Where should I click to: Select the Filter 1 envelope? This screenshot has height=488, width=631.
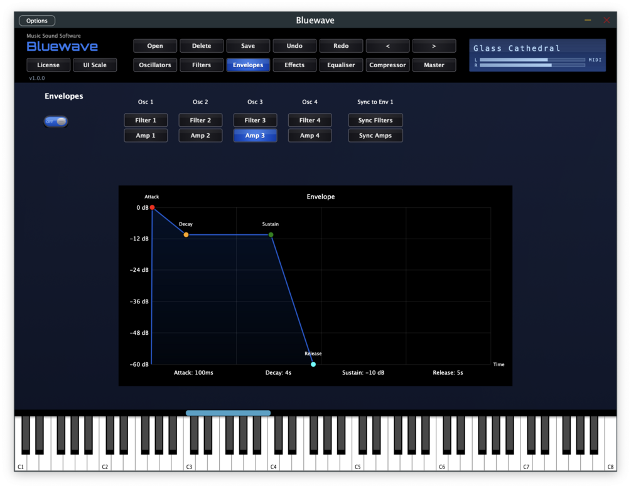click(x=146, y=121)
